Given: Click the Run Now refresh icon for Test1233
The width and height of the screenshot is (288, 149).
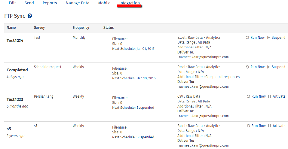Looking at the screenshot, I should pos(248,96).
